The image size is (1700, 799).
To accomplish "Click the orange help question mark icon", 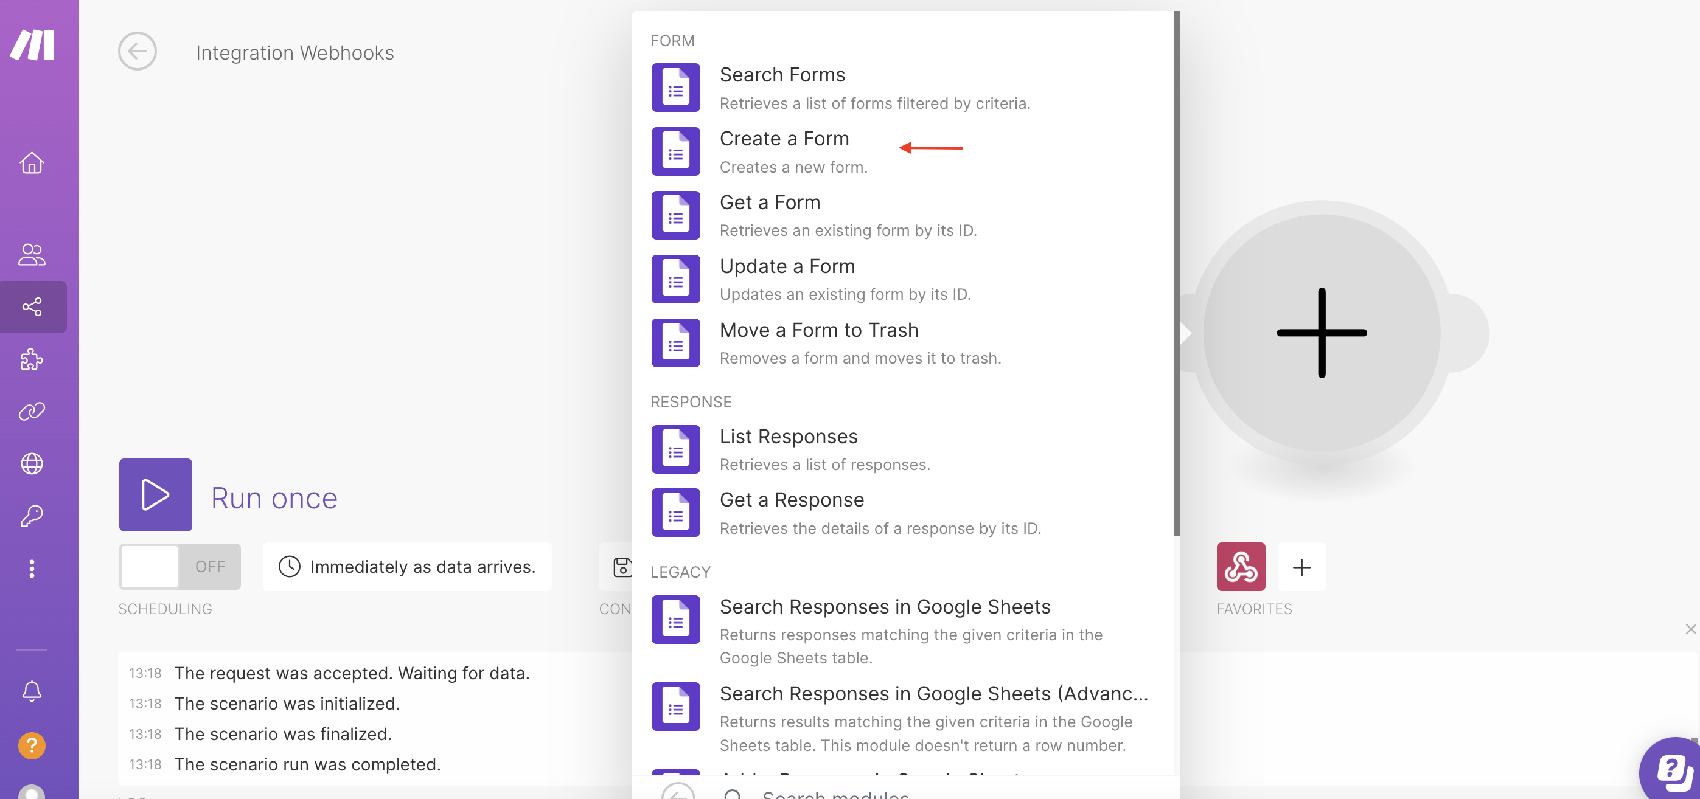I will [x=32, y=745].
